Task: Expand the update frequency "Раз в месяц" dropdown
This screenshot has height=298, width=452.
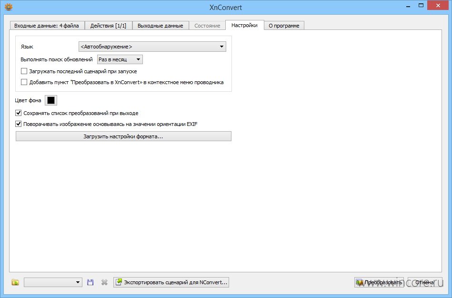Action: (120, 59)
